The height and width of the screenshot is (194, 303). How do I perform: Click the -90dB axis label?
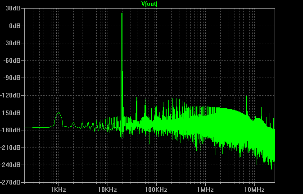pyautogui.click(x=12, y=78)
